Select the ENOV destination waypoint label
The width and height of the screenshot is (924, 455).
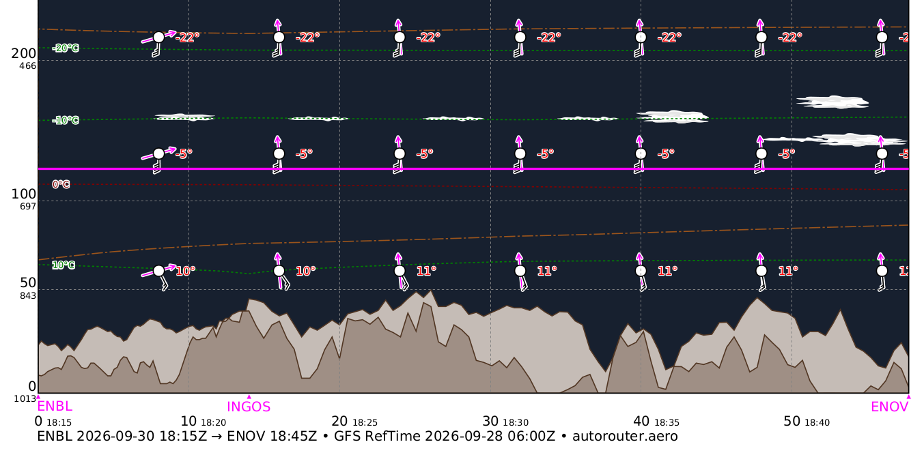pos(889,407)
